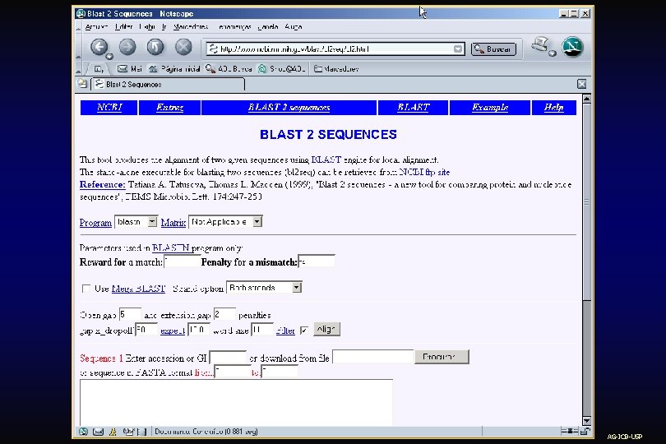The height and width of the screenshot is (444, 666).
Task: Click the sidebar tab icon on personal toolbar
Action: [x=99, y=69]
